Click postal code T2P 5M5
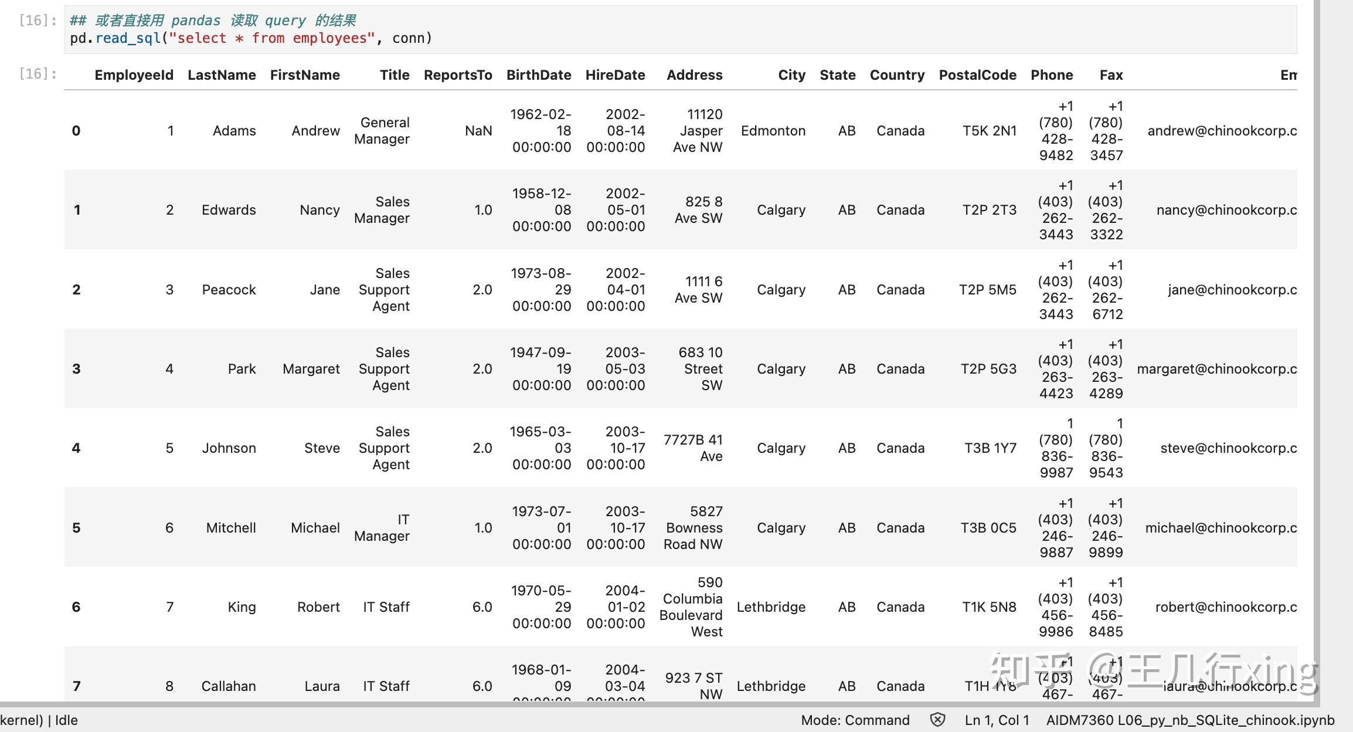 point(987,290)
